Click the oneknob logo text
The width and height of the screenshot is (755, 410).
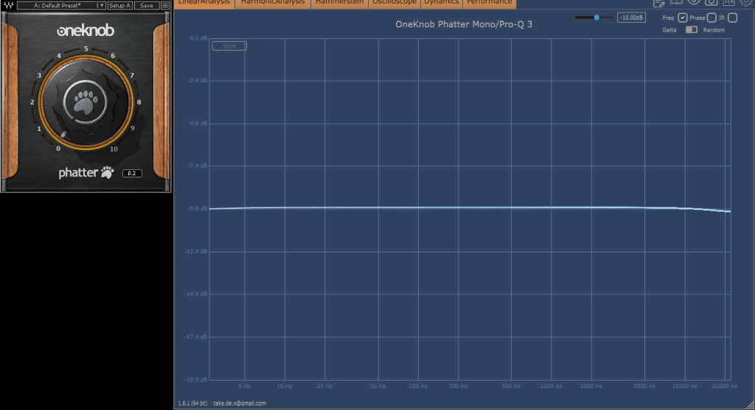(x=86, y=31)
